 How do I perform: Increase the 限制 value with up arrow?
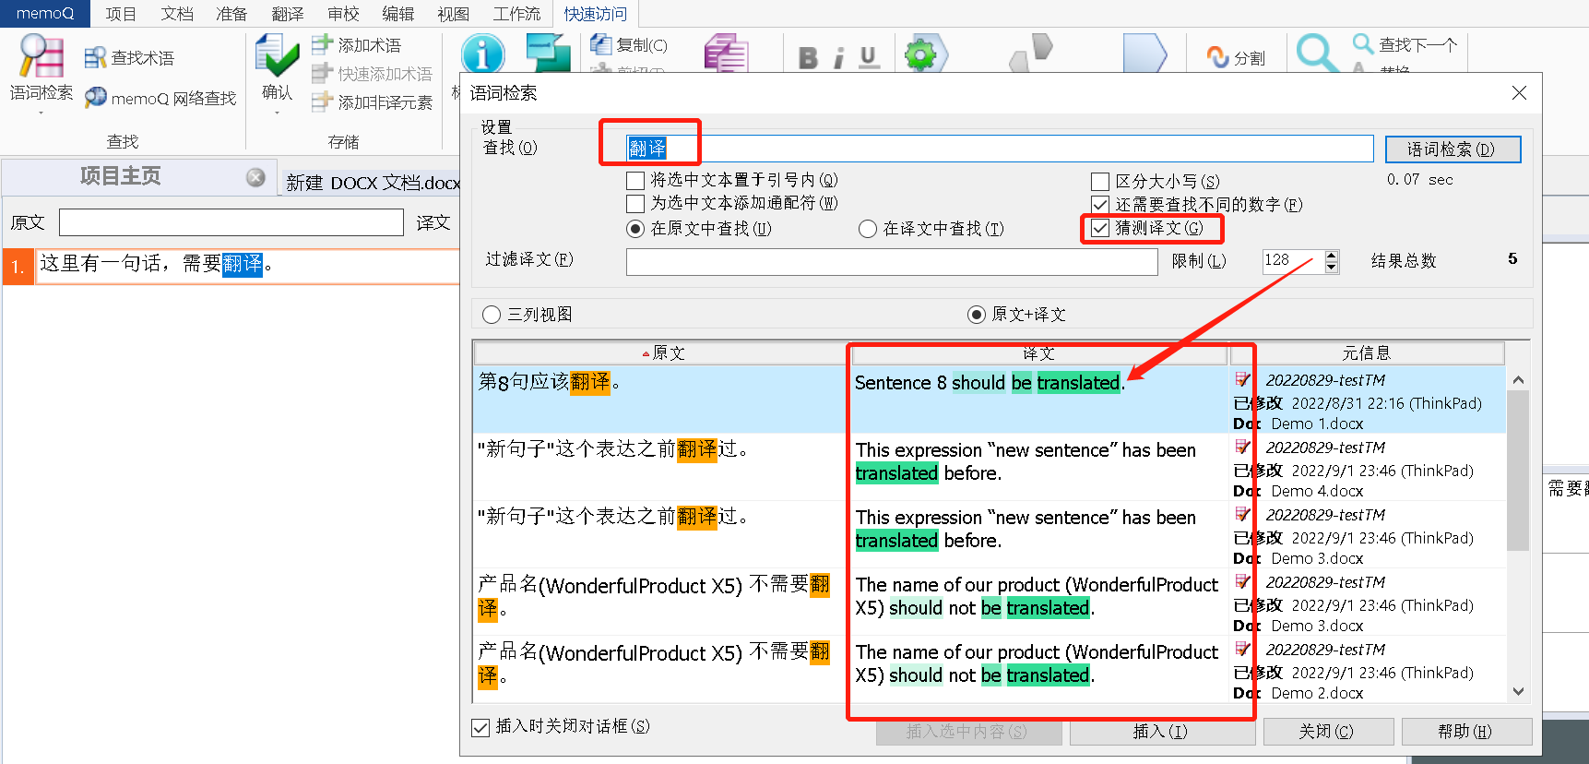tap(1331, 256)
